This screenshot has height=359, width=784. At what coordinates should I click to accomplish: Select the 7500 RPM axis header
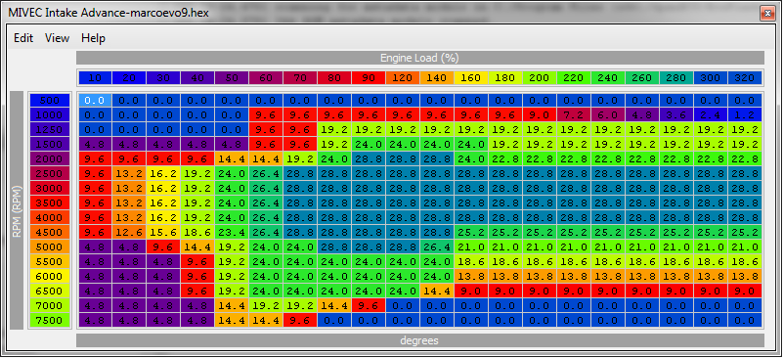tap(49, 321)
